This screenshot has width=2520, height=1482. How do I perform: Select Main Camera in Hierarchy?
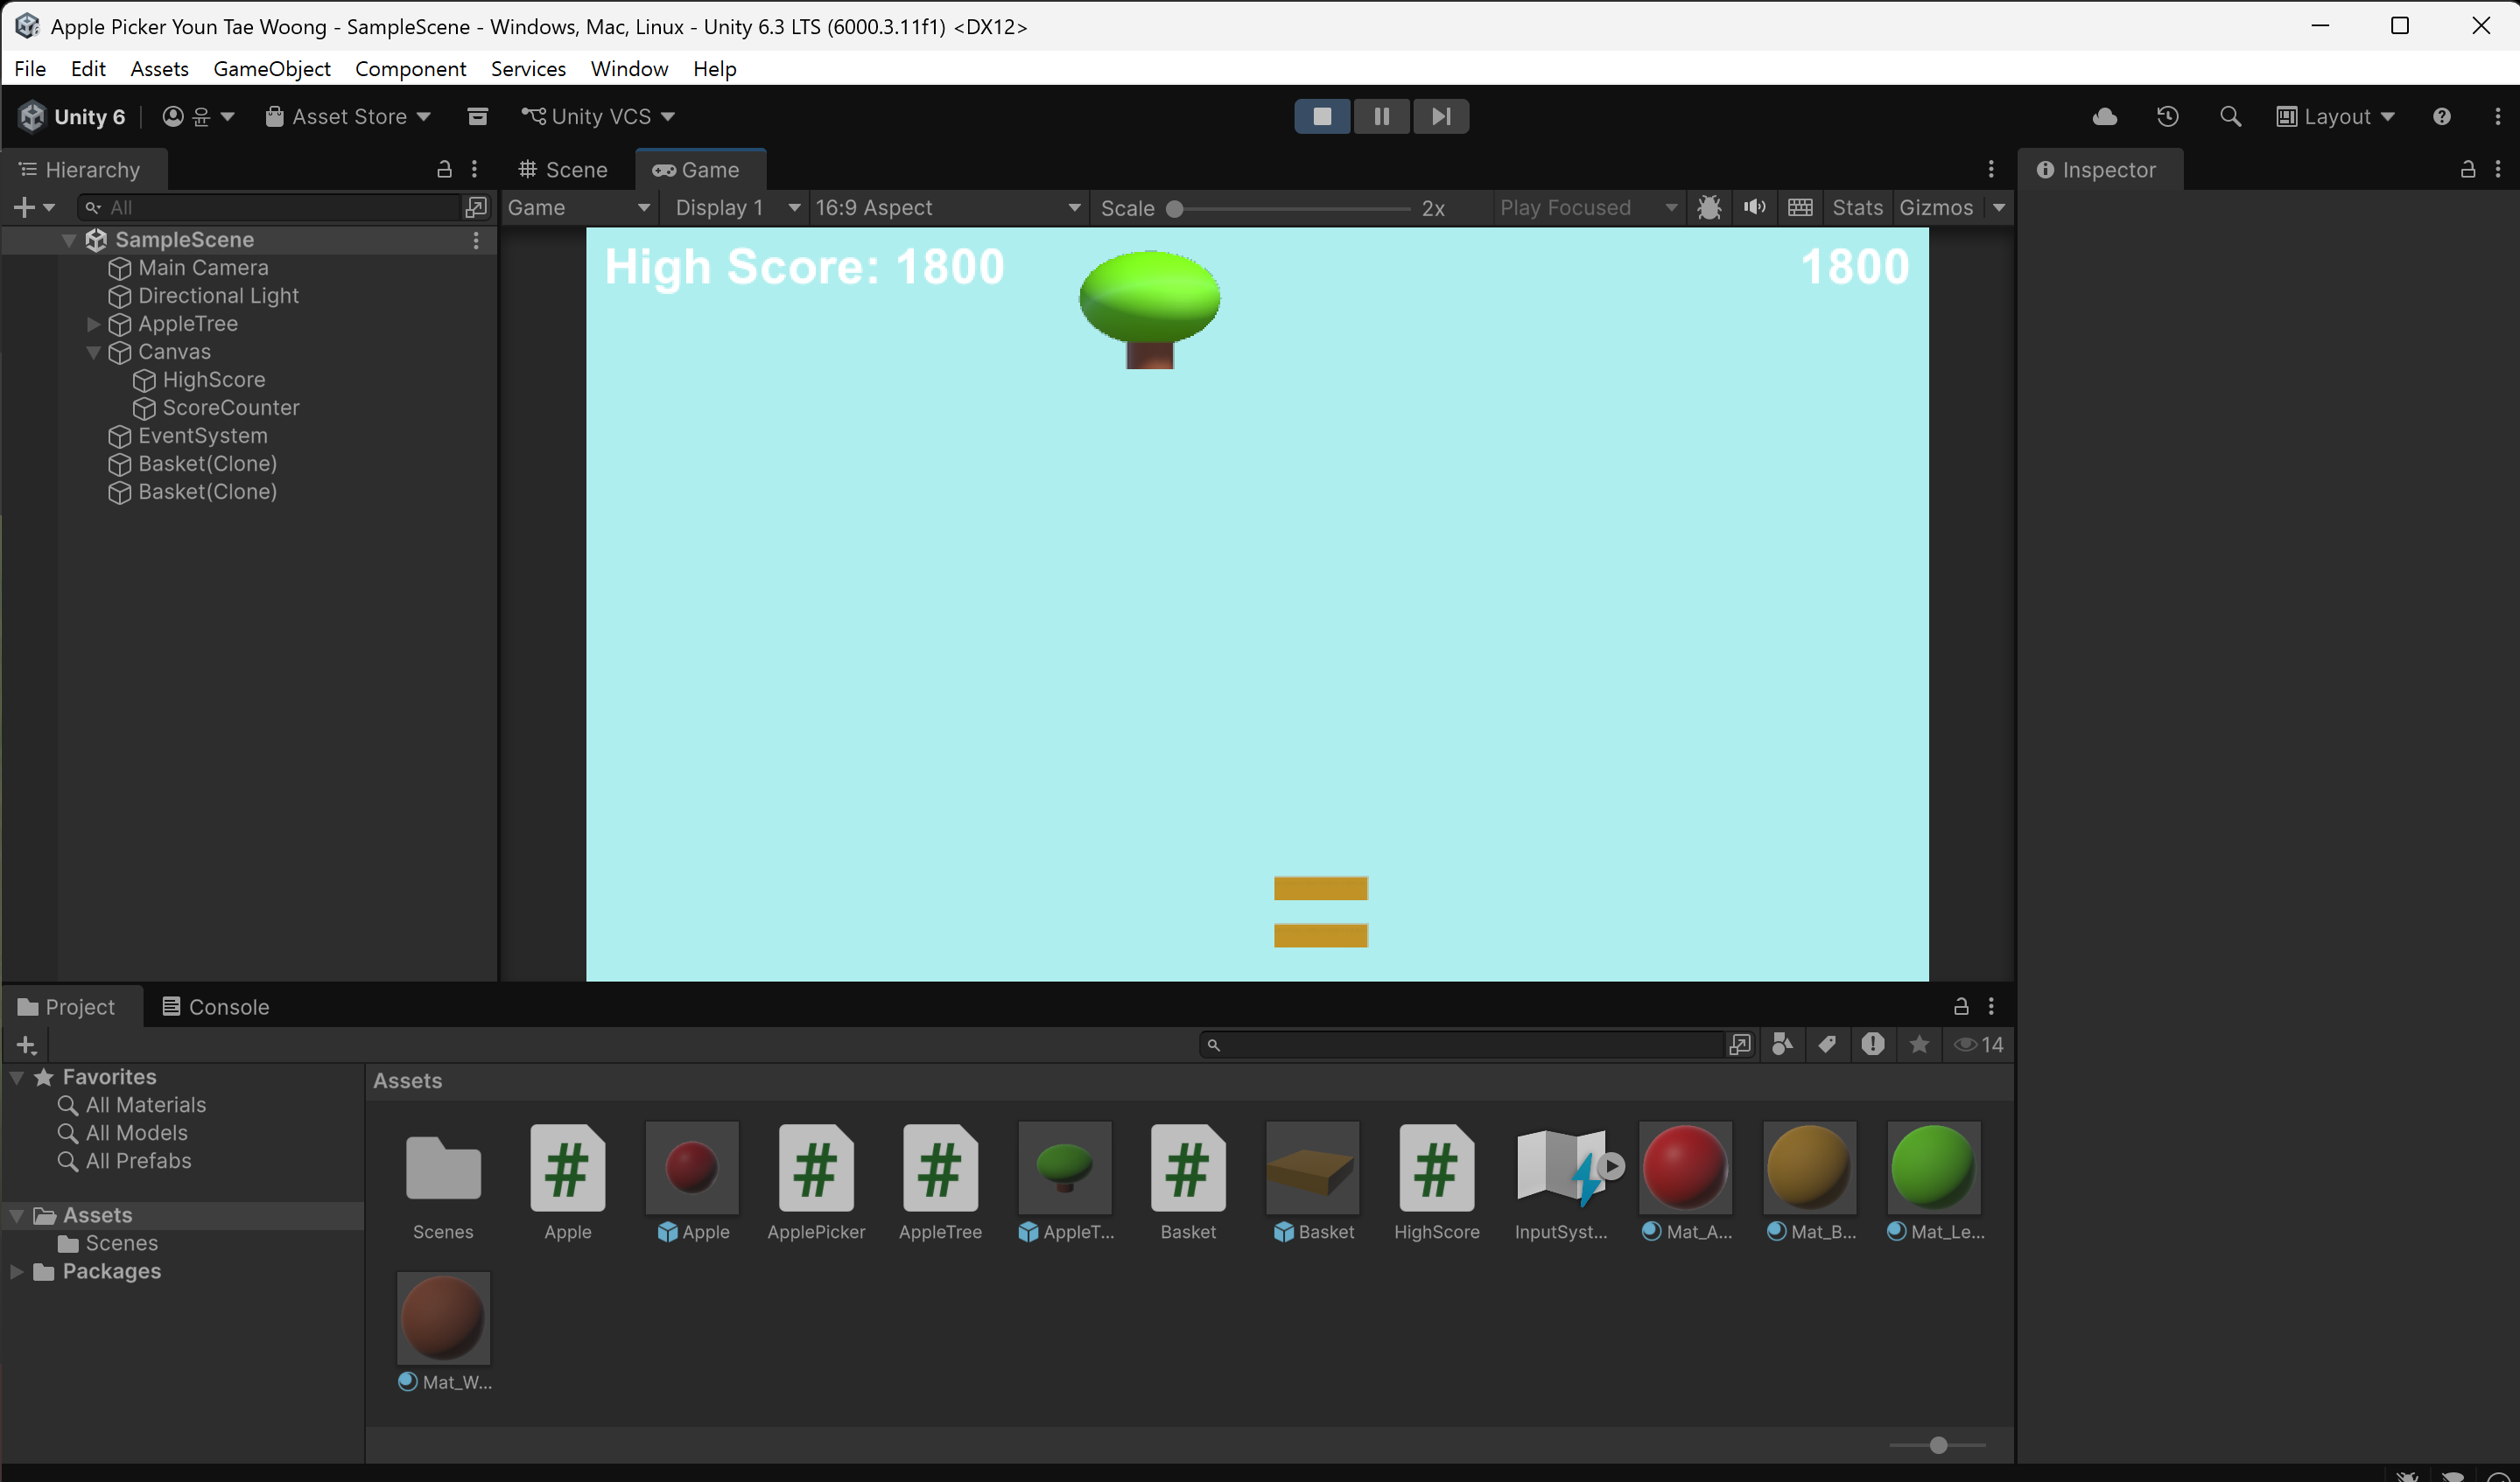pos(203,268)
